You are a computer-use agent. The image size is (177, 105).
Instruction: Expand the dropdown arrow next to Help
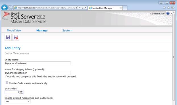coord(171,13)
